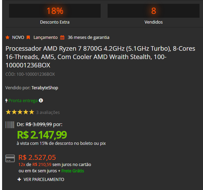Screen dimensions: 203x190
Task: Expand VER PARCELAMENTO plus icon
Action: pyautogui.click(x=19, y=179)
